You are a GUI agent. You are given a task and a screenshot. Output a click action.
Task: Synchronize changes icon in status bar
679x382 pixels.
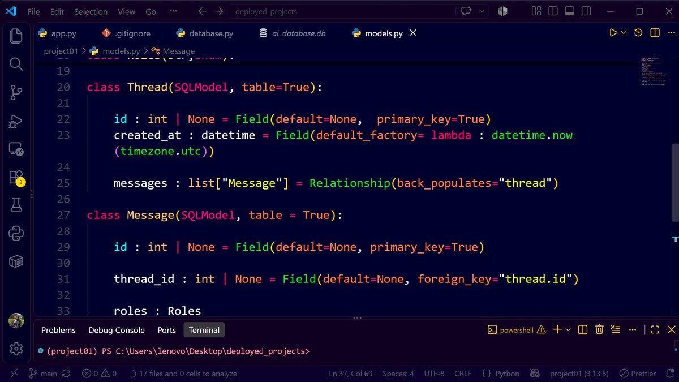pos(66,374)
